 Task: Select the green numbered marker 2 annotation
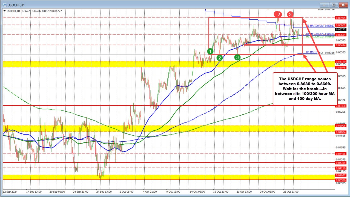point(219,58)
